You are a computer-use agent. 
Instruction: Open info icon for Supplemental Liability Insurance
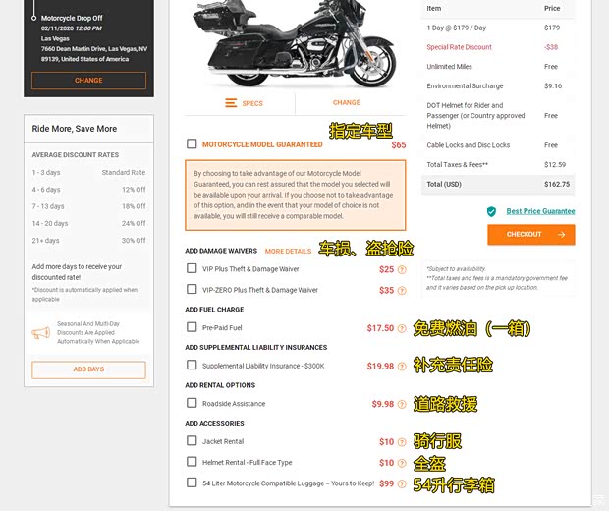click(402, 367)
